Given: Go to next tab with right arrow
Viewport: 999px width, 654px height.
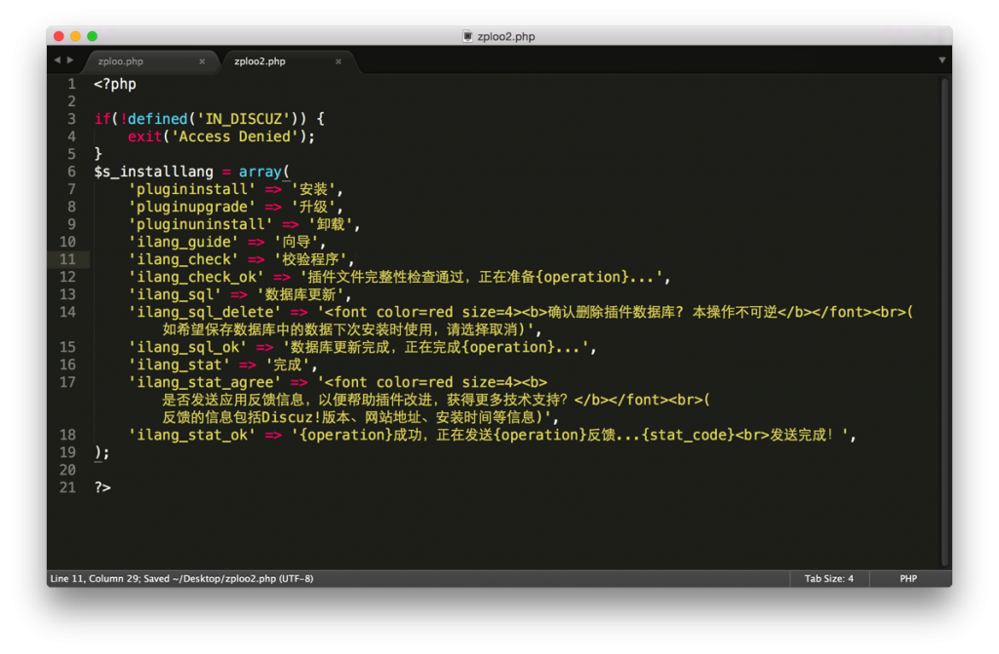Looking at the screenshot, I should click(x=70, y=59).
